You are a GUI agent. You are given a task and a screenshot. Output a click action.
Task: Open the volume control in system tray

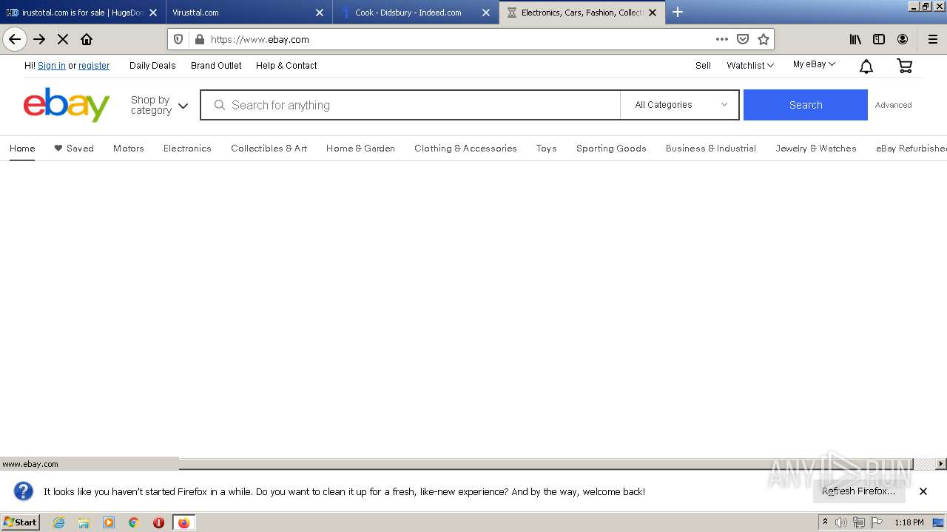pos(841,522)
